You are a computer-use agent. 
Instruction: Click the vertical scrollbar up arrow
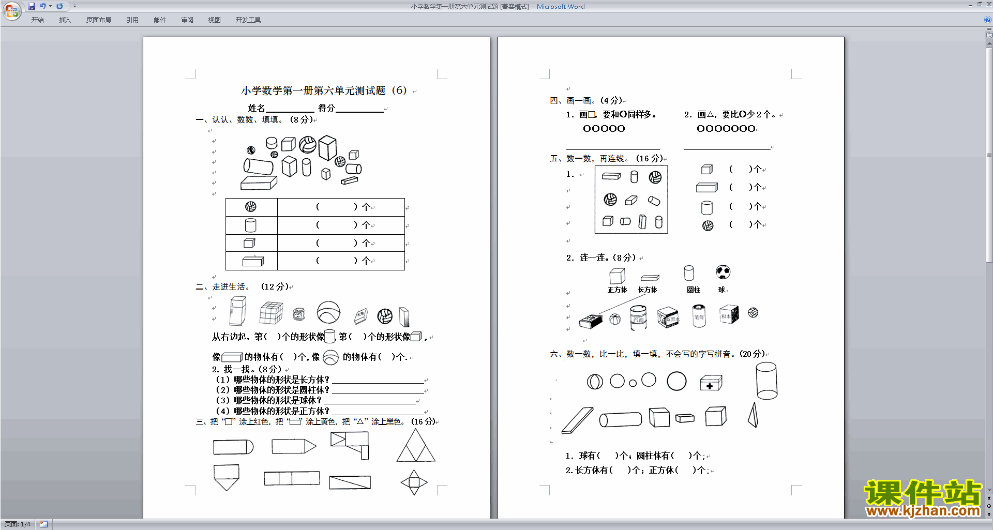pyautogui.click(x=989, y=44)
